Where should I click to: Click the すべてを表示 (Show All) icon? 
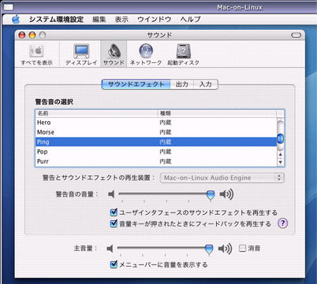click(x=36, y=54)
